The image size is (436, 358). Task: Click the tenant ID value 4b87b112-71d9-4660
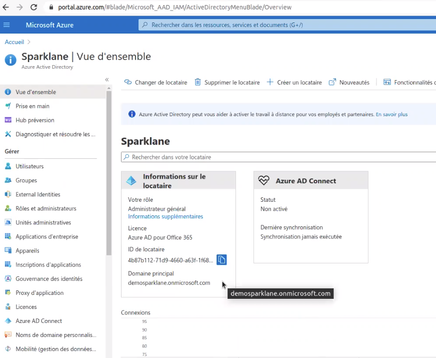170,260
